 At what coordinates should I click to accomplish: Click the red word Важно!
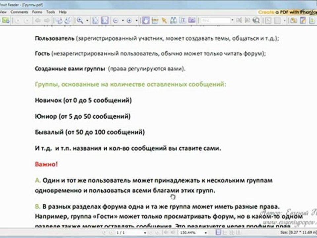tap(46, 164)
